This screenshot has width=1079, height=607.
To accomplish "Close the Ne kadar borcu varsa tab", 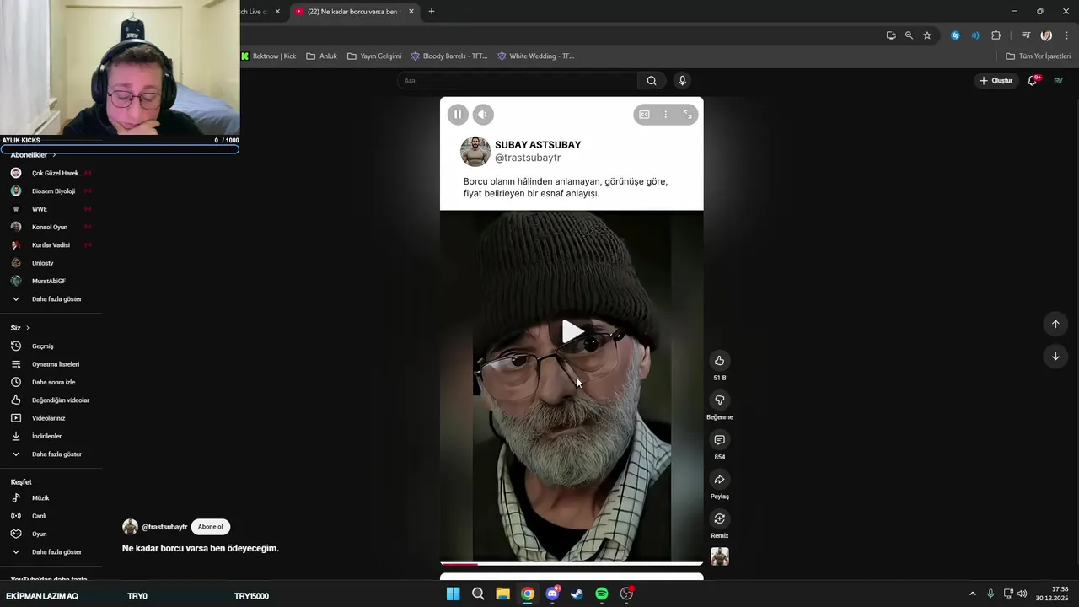I will (x=411, y=12).
